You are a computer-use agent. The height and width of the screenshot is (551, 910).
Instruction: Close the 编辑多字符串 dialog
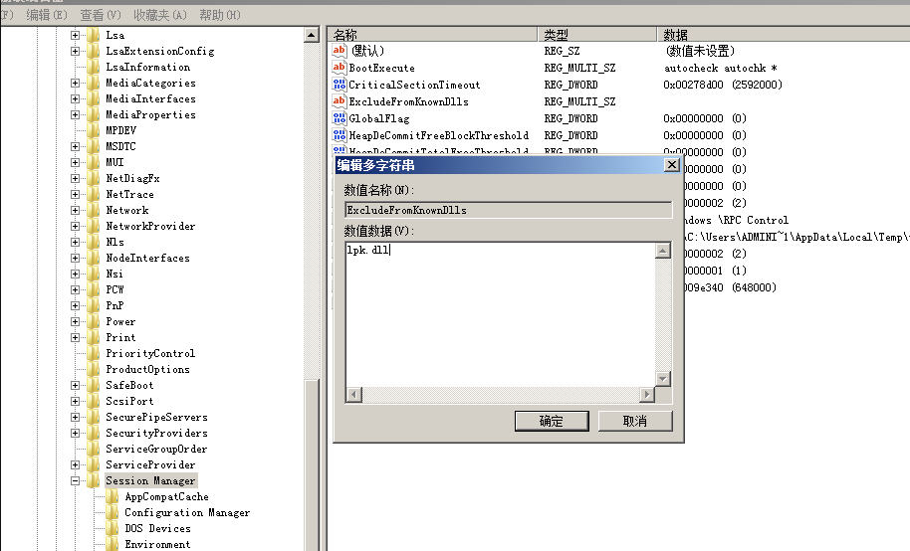(671, 165)
